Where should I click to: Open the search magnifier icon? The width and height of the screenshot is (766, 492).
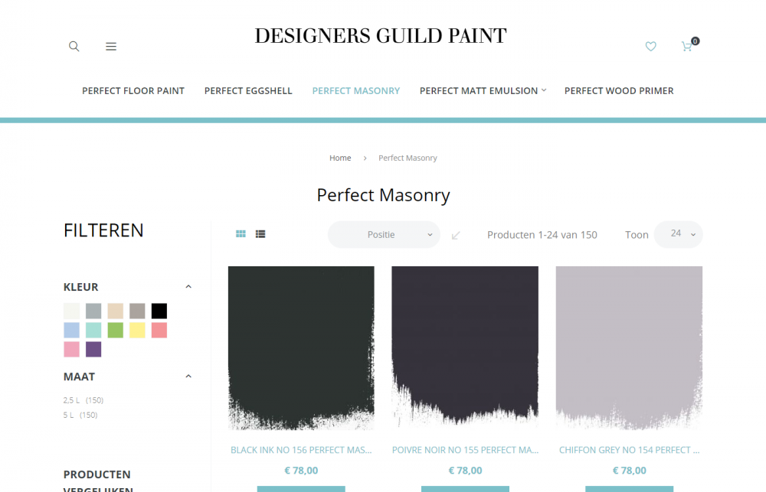pos(74,47)
